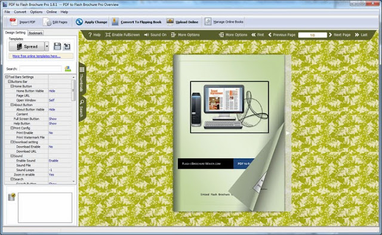Viewport: 382px width, 235px height.
Task: Click the computer image on the brochure cover
Action: [229, 107]
